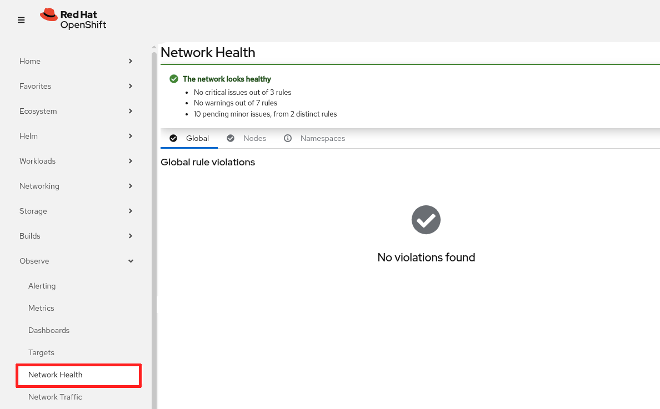The height and width of the screenshot is (409, 660).
Task: Select the highlighted Network Health menu entry
Action: tap(54, 375)
